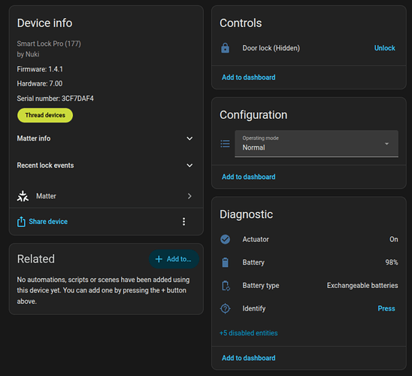This screenshot has width=412, height=376.
Task: Expand Recent lock events section
Action: pyautogui.click(x=105, y=165)
